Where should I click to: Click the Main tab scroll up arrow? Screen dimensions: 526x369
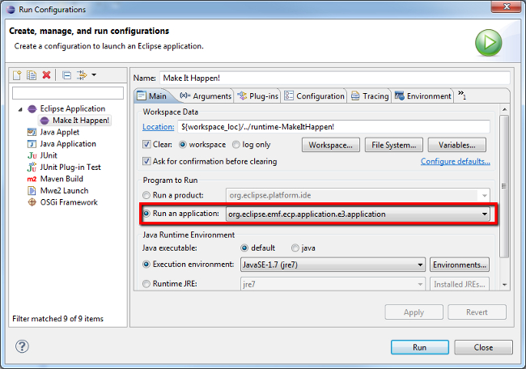click(x=504, y=109)
